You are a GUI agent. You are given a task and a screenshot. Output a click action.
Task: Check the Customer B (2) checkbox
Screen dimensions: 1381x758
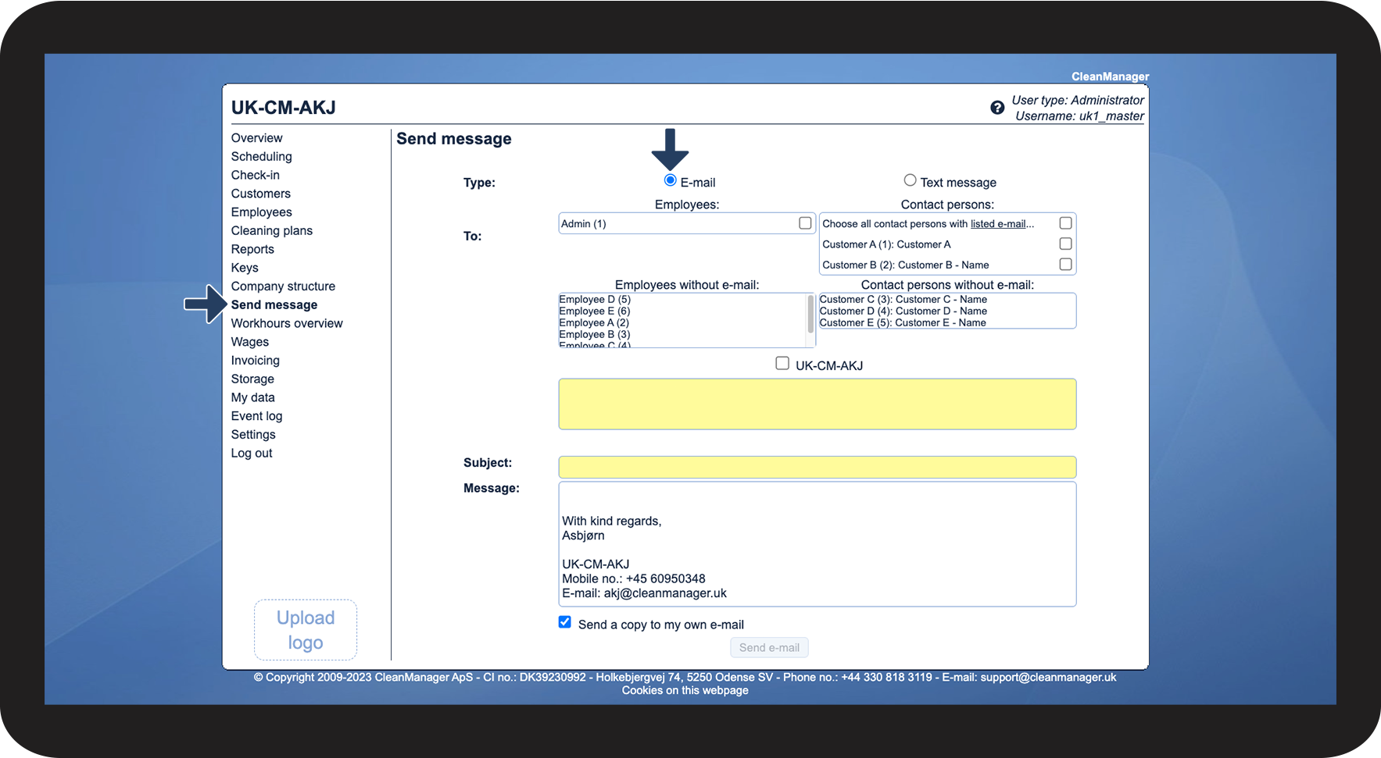coord(1065,265)
